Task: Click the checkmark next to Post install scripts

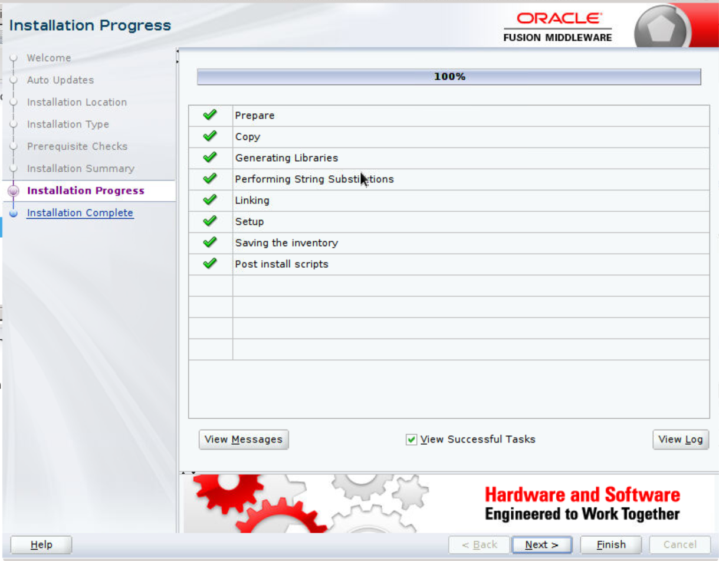Action: [x=210, y=264]
